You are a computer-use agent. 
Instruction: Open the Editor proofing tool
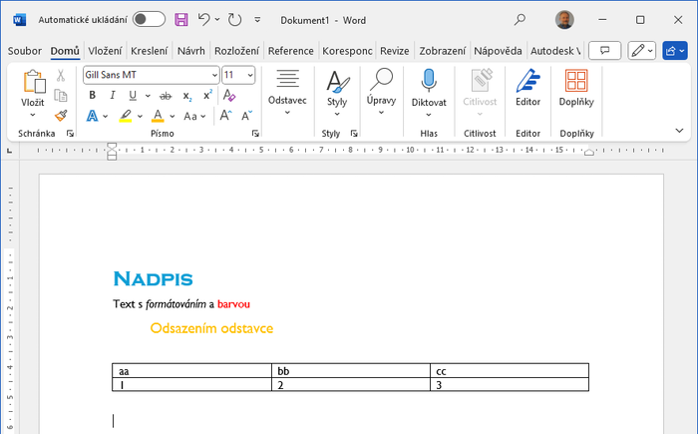click(x=527, y=90)
